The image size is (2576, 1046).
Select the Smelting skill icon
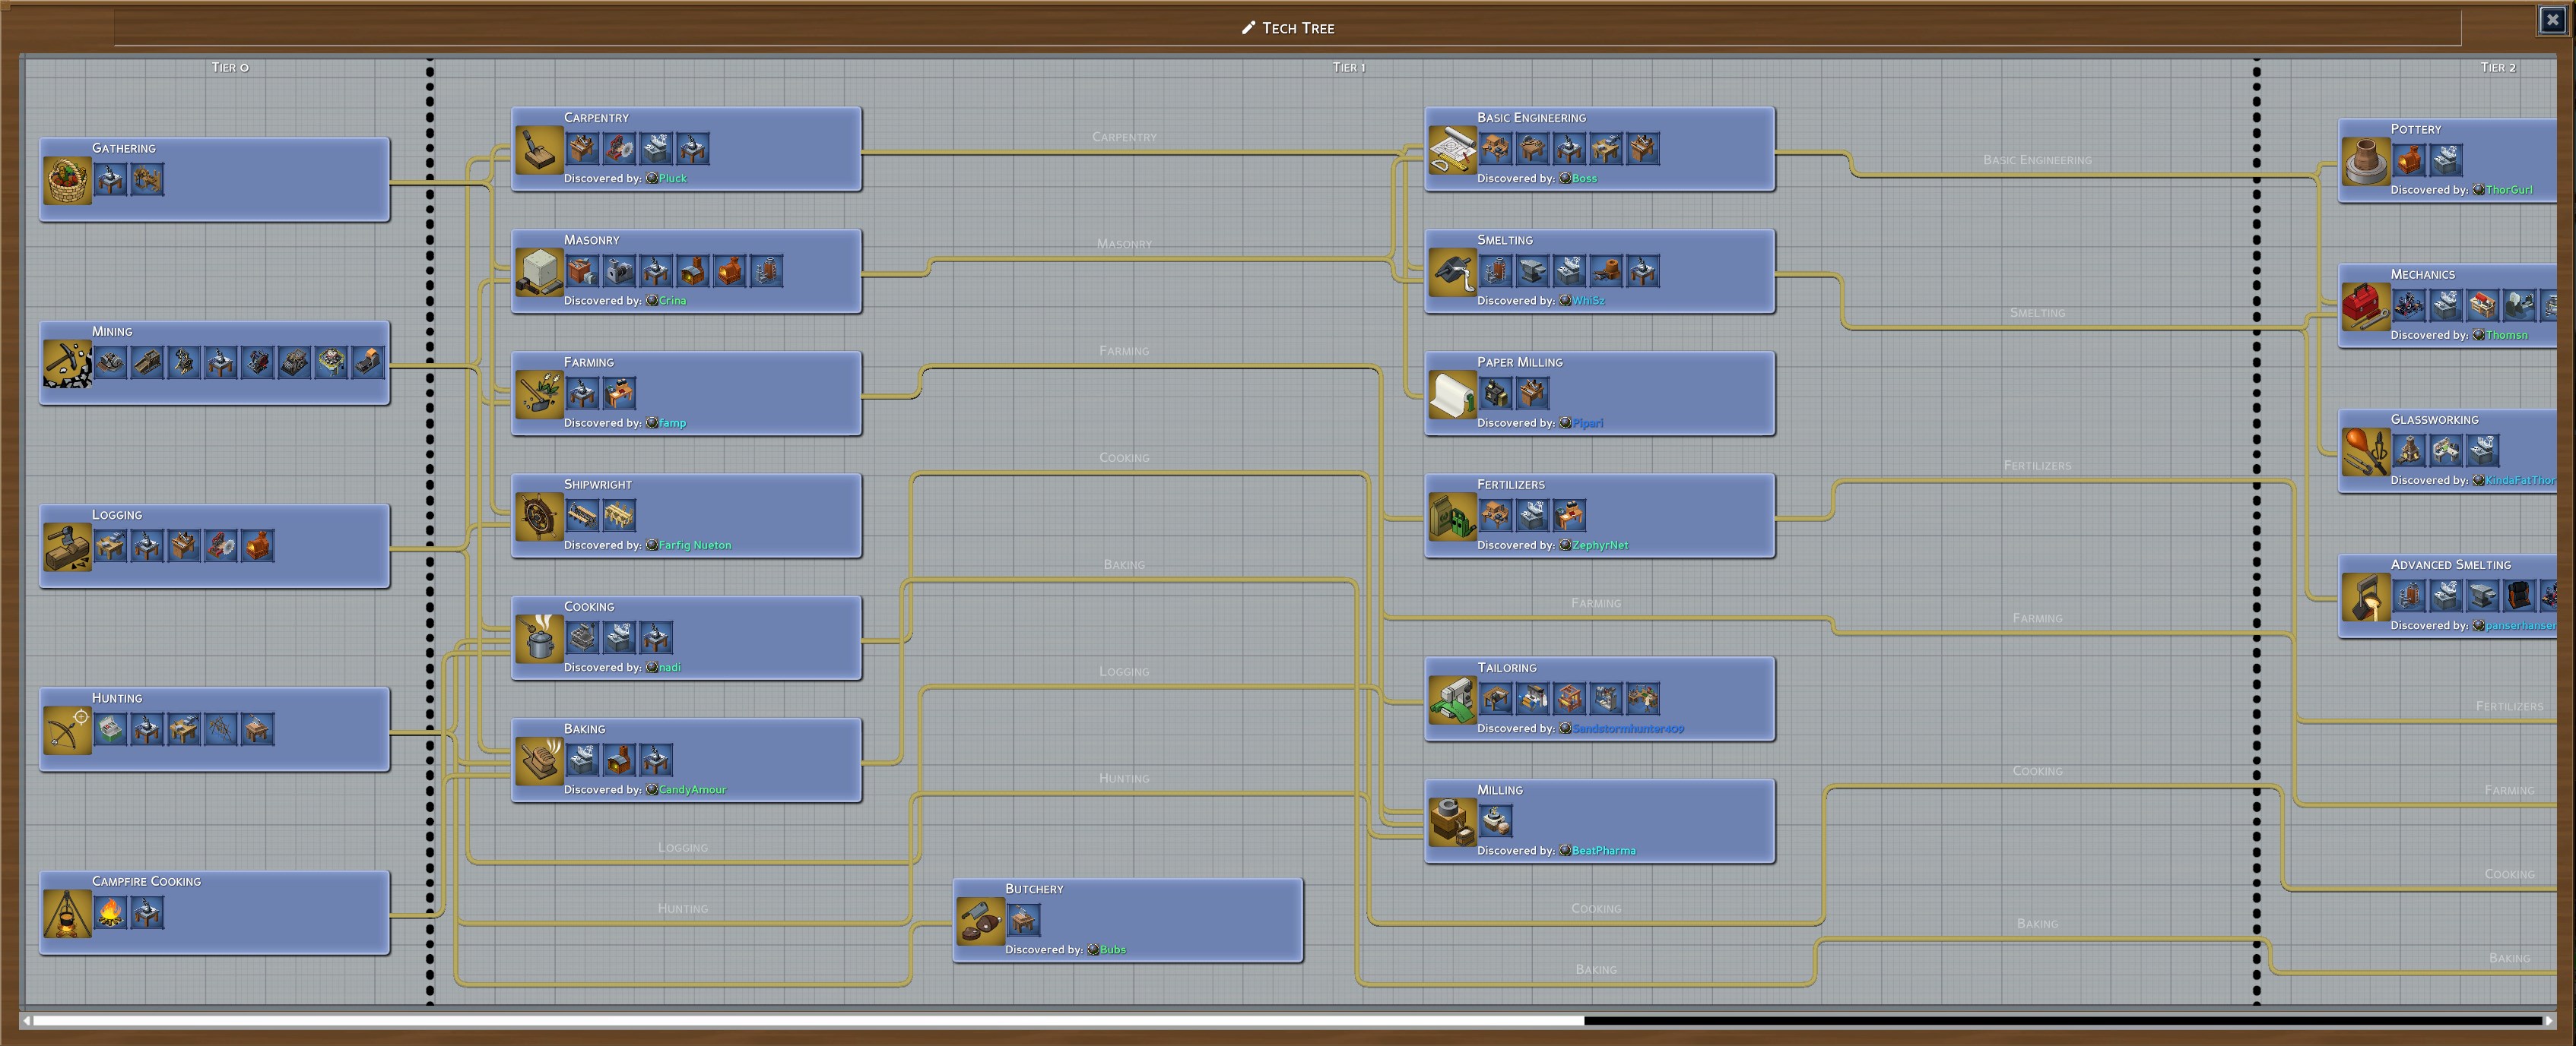[x=1452, y=272]
